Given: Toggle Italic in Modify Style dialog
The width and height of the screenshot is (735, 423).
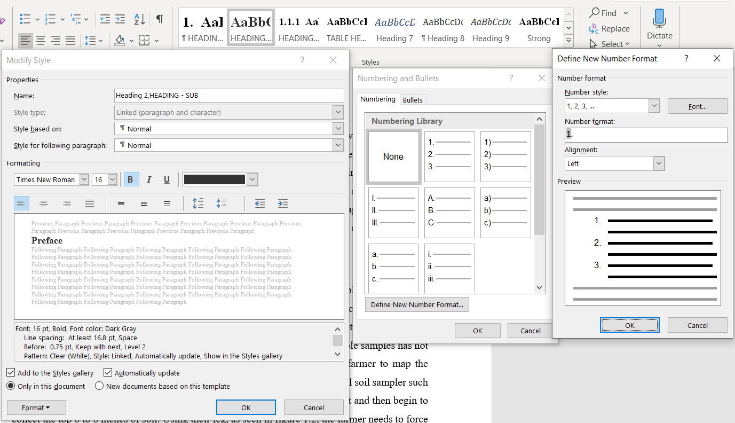Looking at the screenshot, I should pyautogui.click(x=149, y=179).
